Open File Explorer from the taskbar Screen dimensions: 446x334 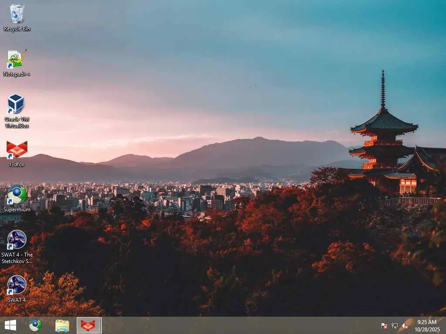tap(62, 325)
